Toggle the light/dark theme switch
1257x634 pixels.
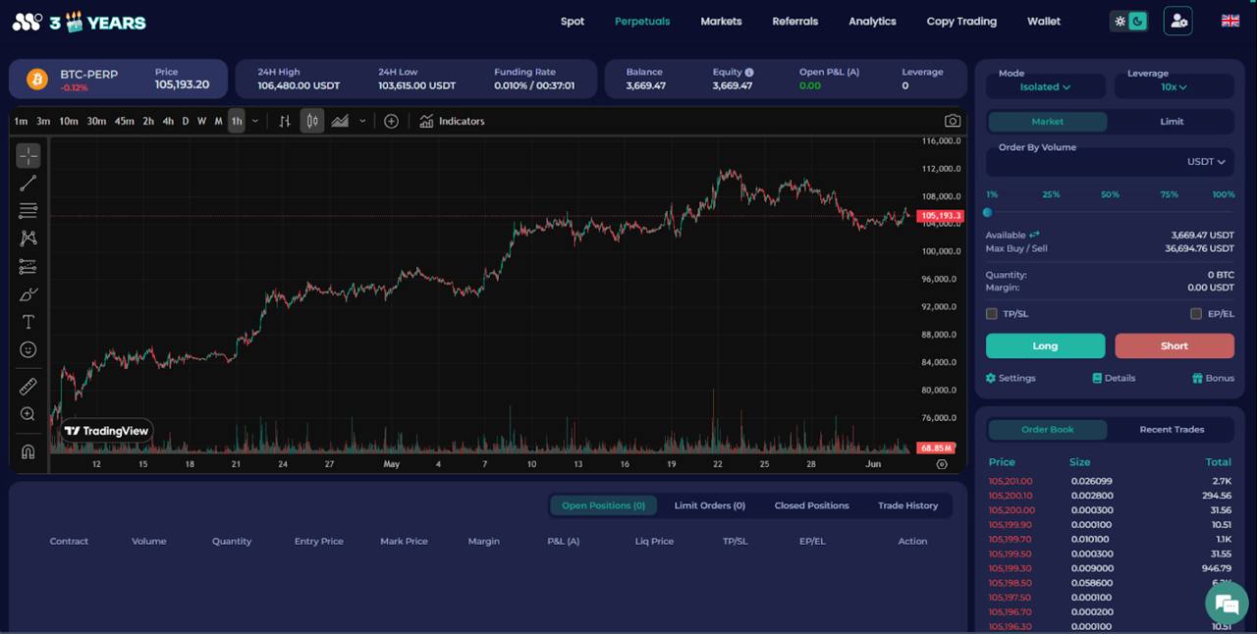(1128, 22)
